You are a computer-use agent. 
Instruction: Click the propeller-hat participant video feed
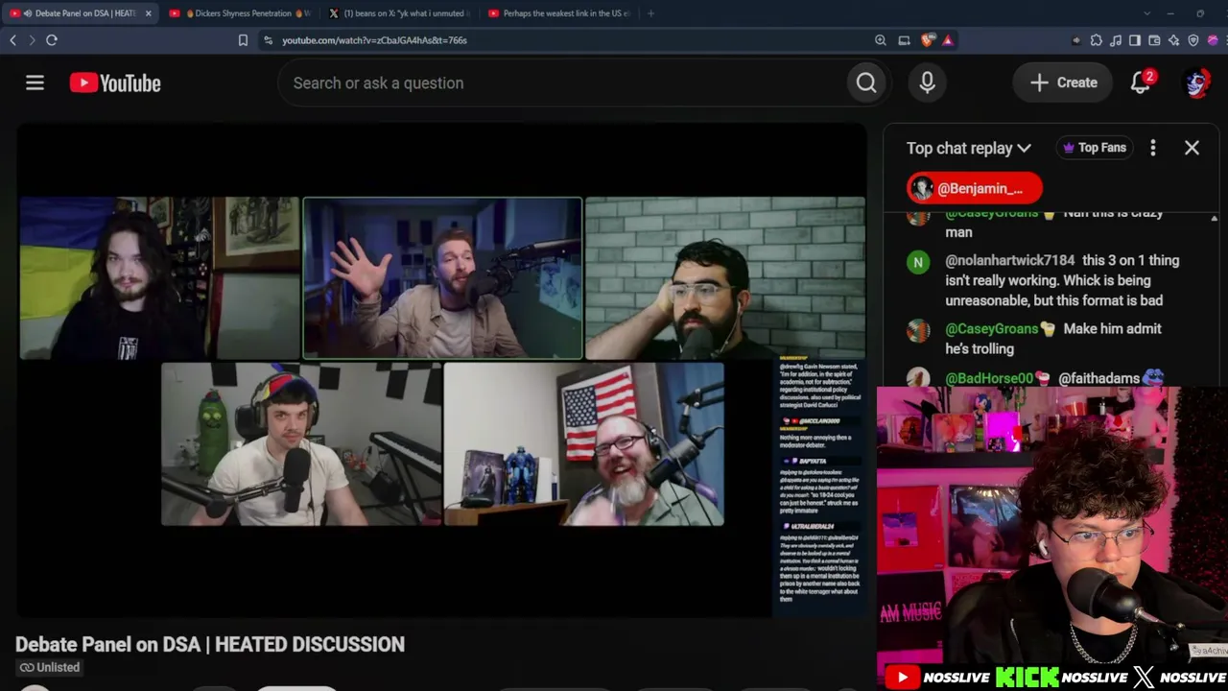[x=300, y=444]
